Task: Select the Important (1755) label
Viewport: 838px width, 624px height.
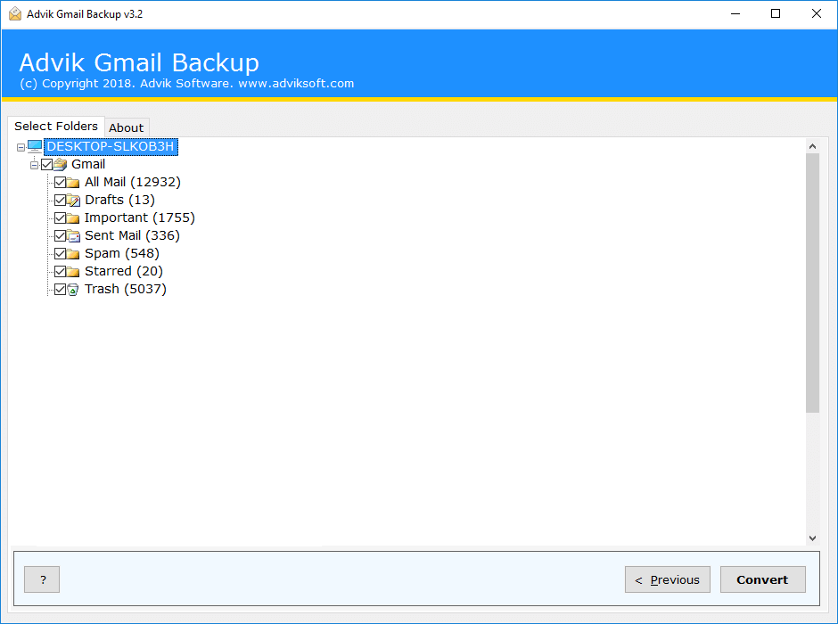Action: pos(139,218)
